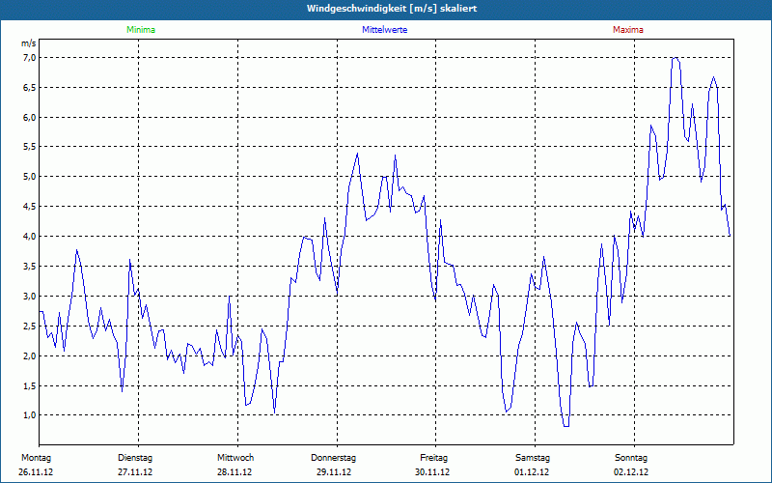Click the Minima legend label

(141, 30)
